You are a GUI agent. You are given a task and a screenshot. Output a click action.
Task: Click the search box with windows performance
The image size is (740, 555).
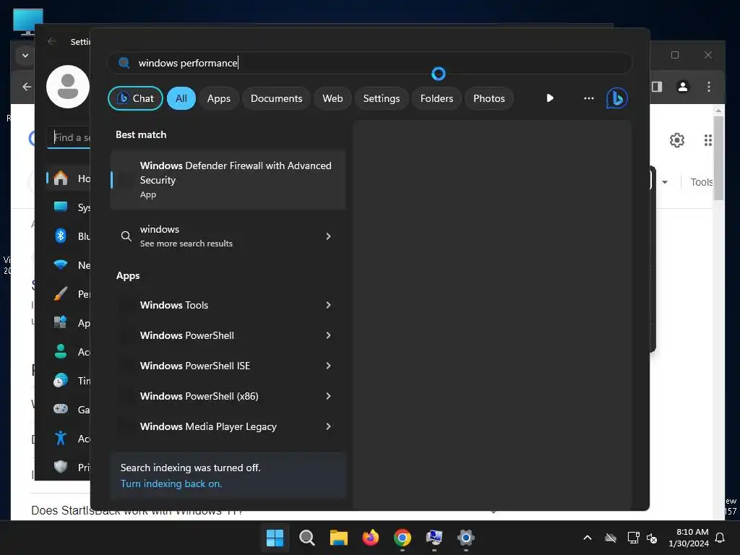click(369, 63)
